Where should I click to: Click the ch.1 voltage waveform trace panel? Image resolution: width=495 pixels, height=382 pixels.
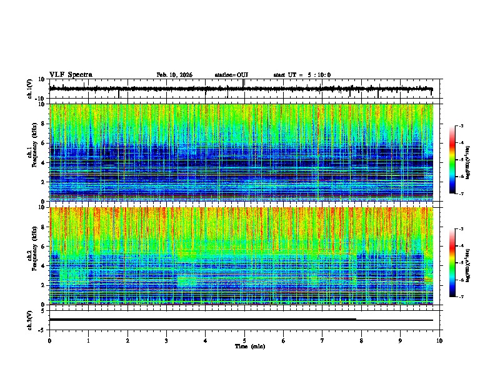point(244,89)
